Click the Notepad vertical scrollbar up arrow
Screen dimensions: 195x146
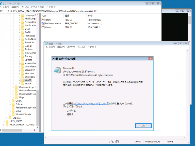(187, 51)
